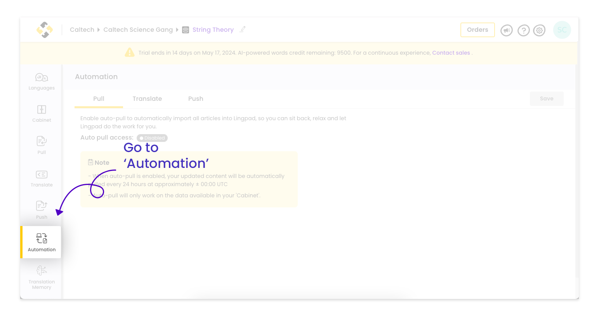Open the String Theory breadcrumb
Screen dimensions: 599x316
(213, 30)
